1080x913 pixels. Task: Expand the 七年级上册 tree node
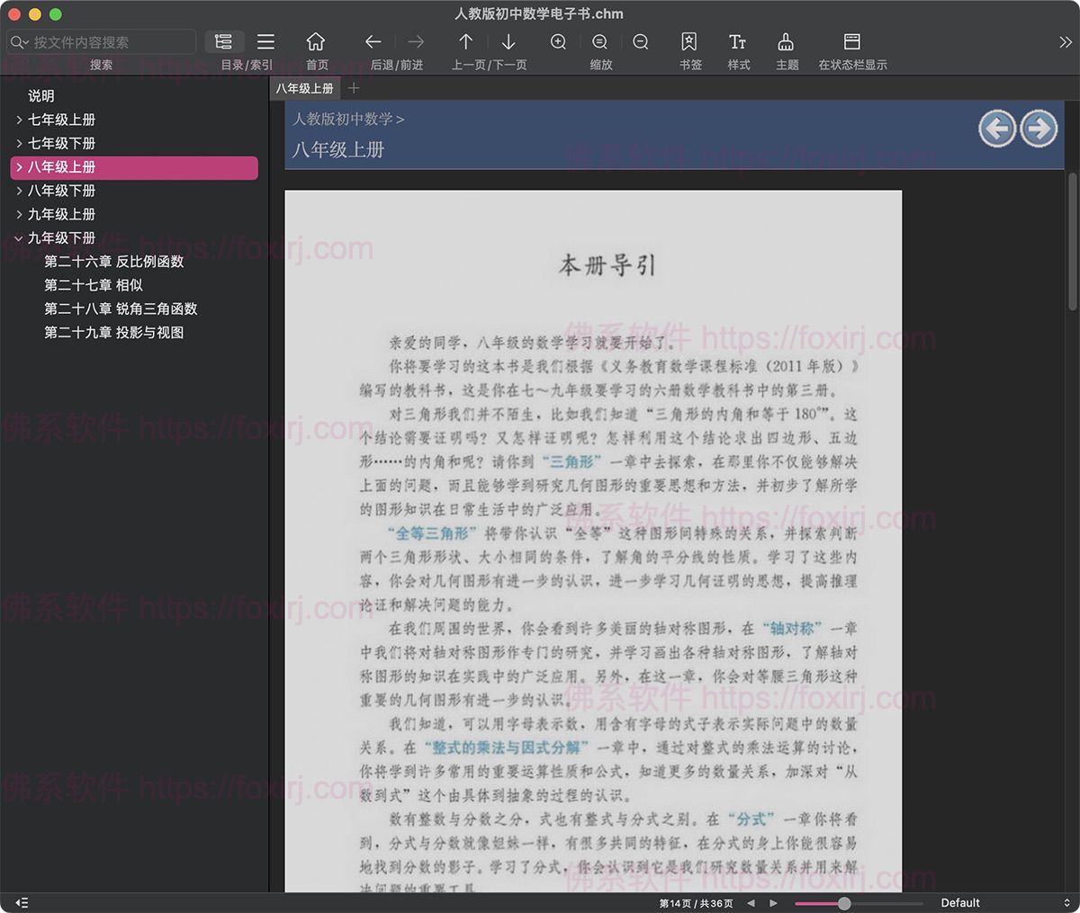pos(19,120)
